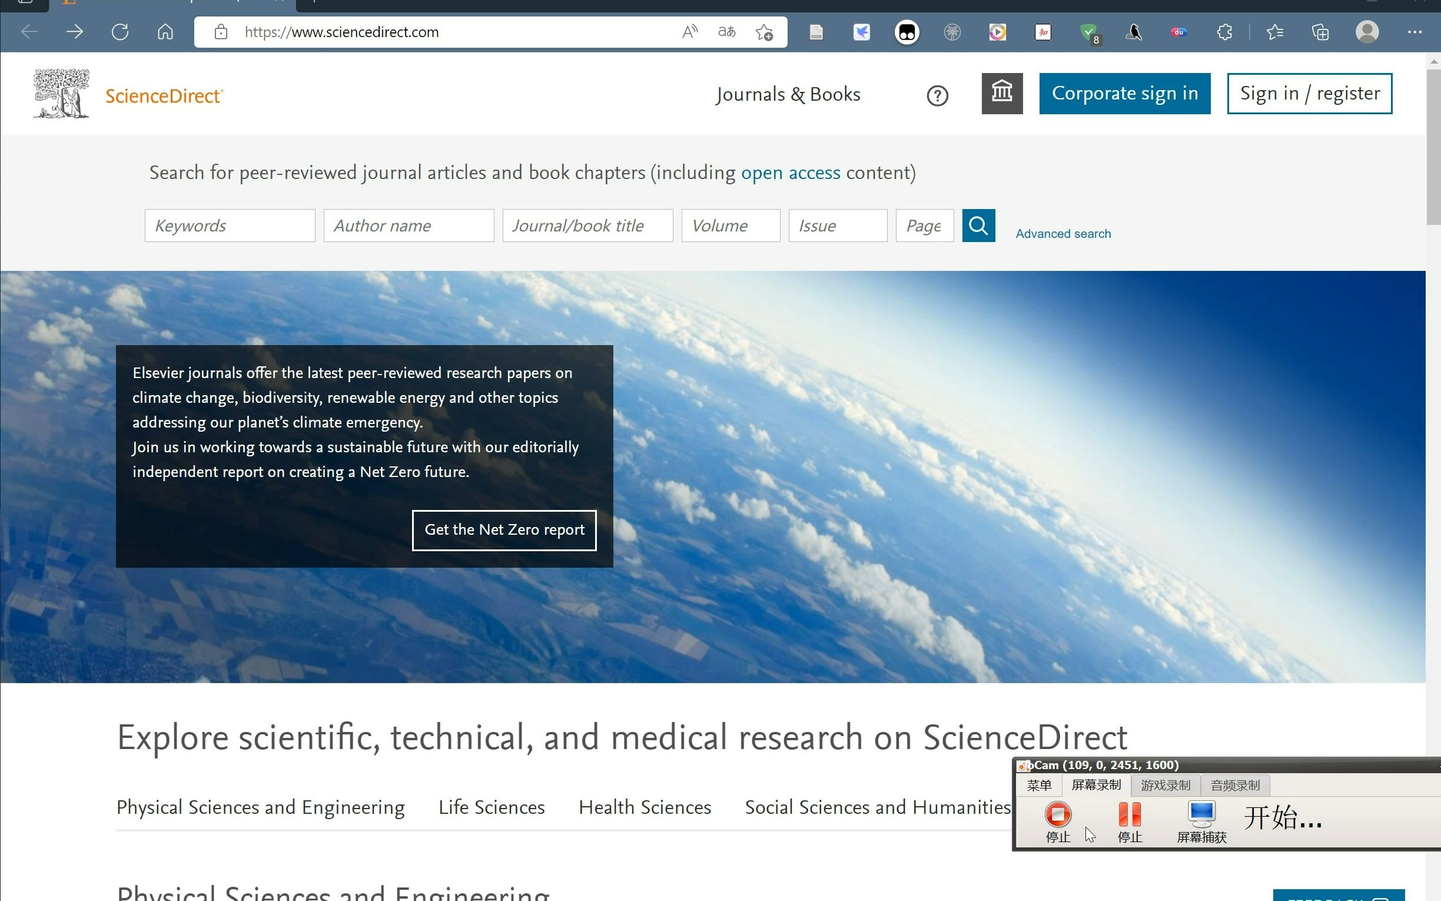Click the screen recording toggle in XCam
1441x901 pixels.
[1098, 785]
